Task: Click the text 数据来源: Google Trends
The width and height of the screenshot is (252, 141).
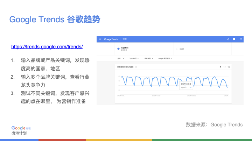Action: (x=214, y=125)
